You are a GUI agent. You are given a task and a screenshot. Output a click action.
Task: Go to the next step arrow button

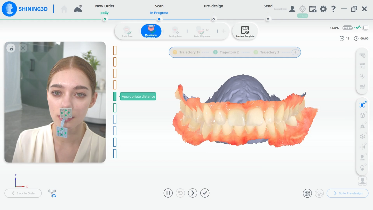point(193,193)
